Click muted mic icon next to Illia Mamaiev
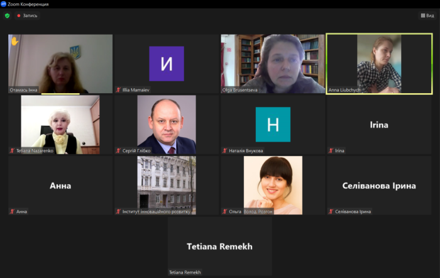The height and width of the screenshot is (278, 440). pos(118,90)
